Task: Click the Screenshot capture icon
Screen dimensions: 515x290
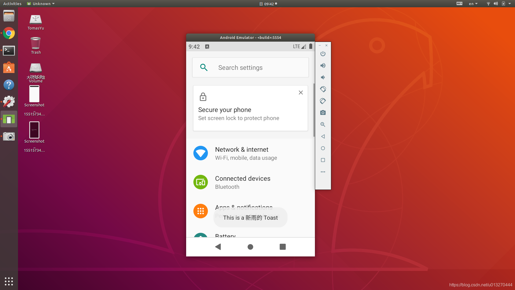Action: pos(323,113)
